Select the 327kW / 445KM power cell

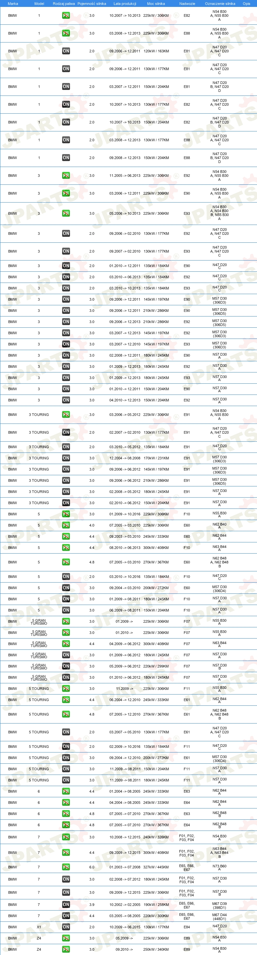coord(156,867)
